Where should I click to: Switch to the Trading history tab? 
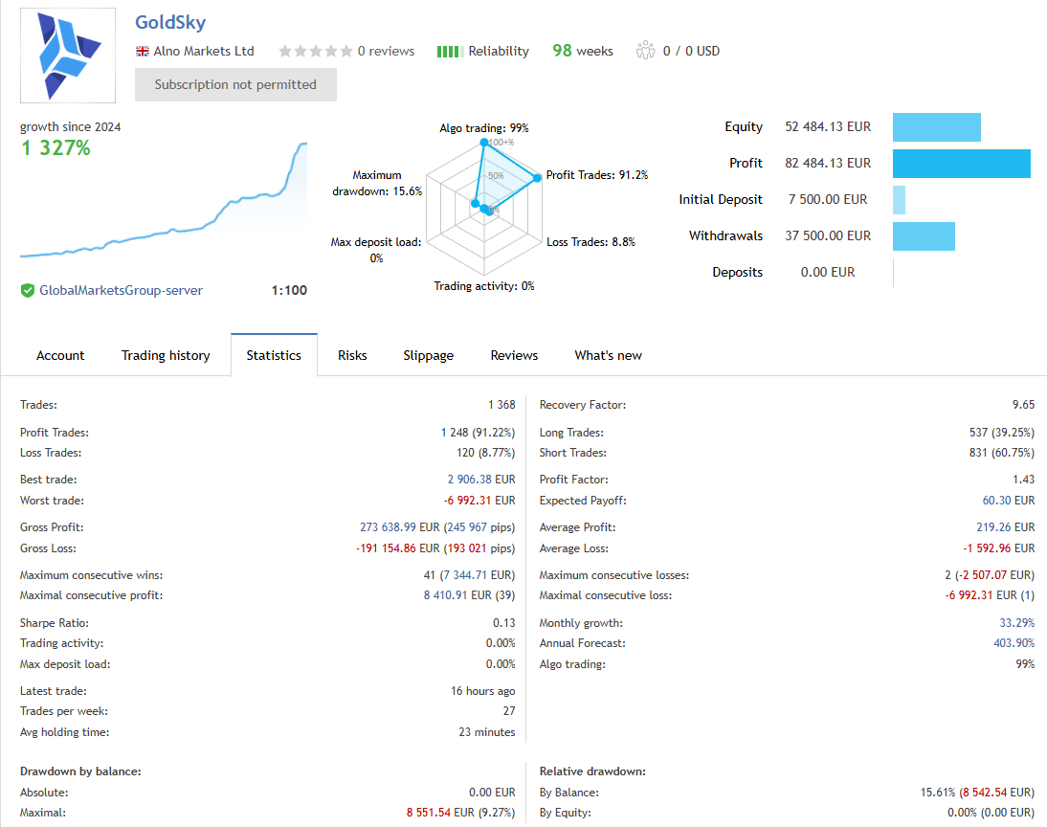coord(166,355)
